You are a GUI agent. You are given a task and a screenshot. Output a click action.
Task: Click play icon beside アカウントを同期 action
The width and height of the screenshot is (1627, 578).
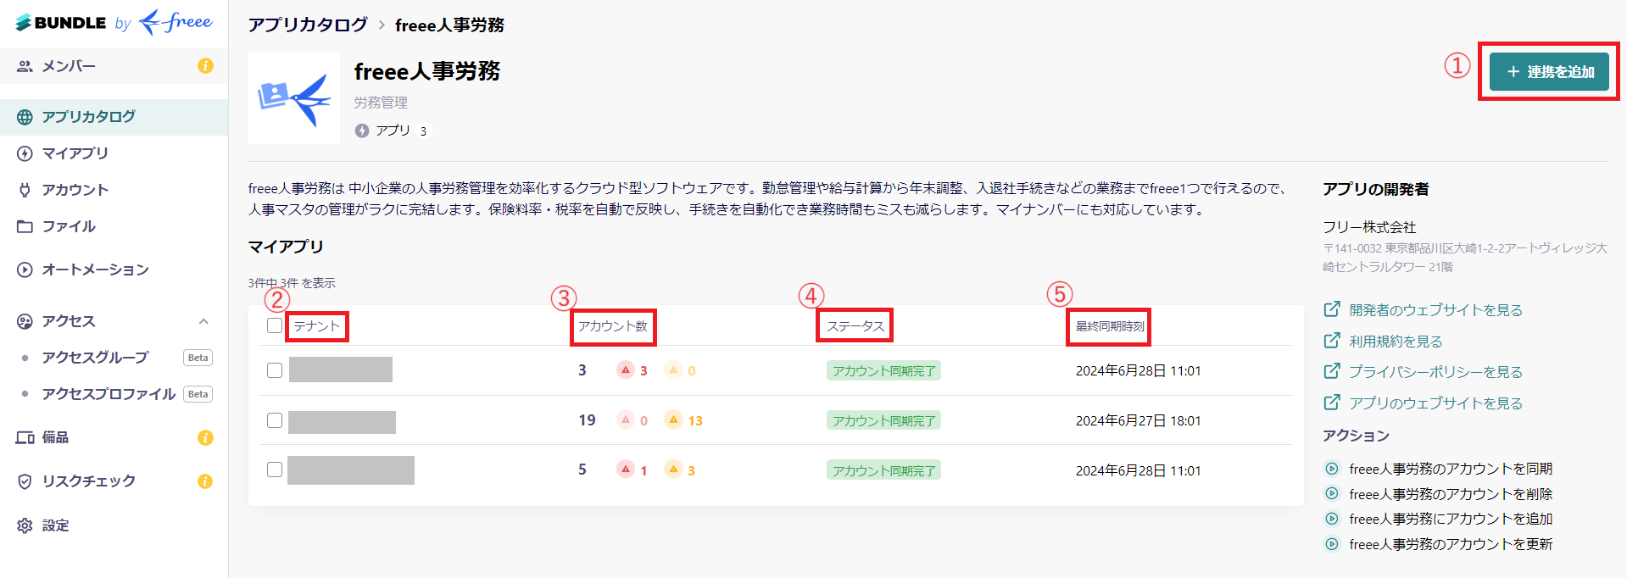coord(1332,469)
